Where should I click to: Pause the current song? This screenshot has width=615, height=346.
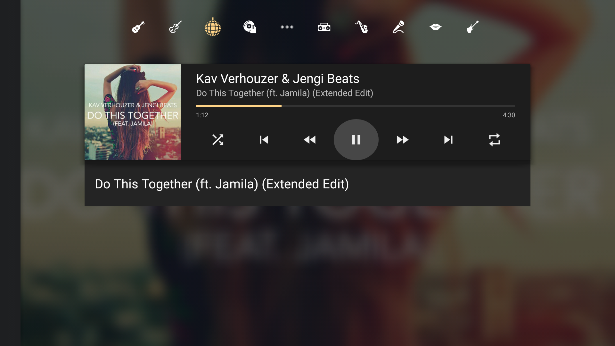[356, 140]
